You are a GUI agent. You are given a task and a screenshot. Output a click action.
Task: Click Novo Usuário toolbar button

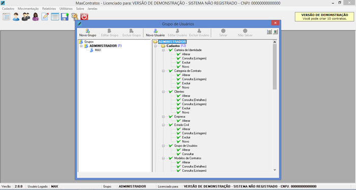(x=155, y=33)
